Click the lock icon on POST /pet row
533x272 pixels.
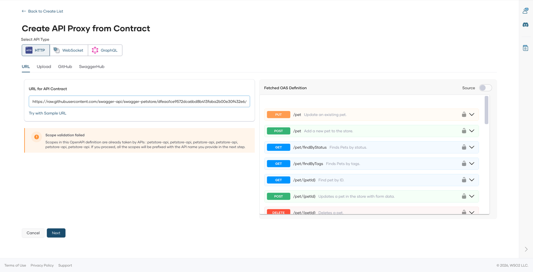(x=464, y=131)
